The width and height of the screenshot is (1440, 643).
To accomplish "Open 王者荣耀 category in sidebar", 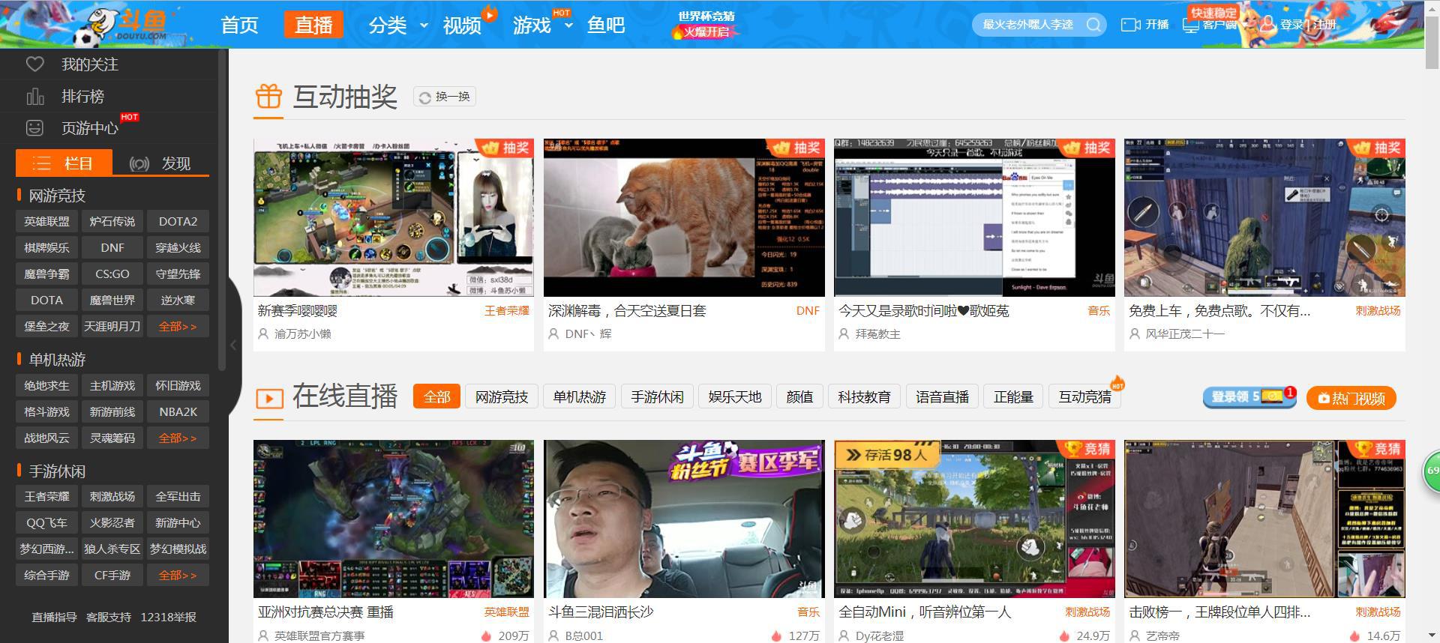I will click(x=46, y=497).
